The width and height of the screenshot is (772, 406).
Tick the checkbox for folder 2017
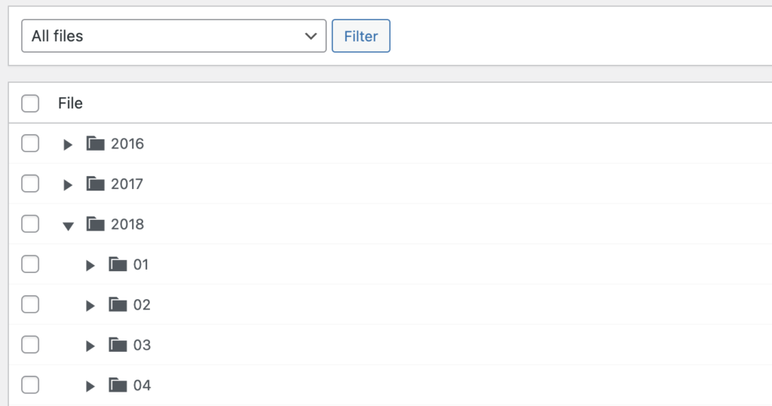click(30, 184)
